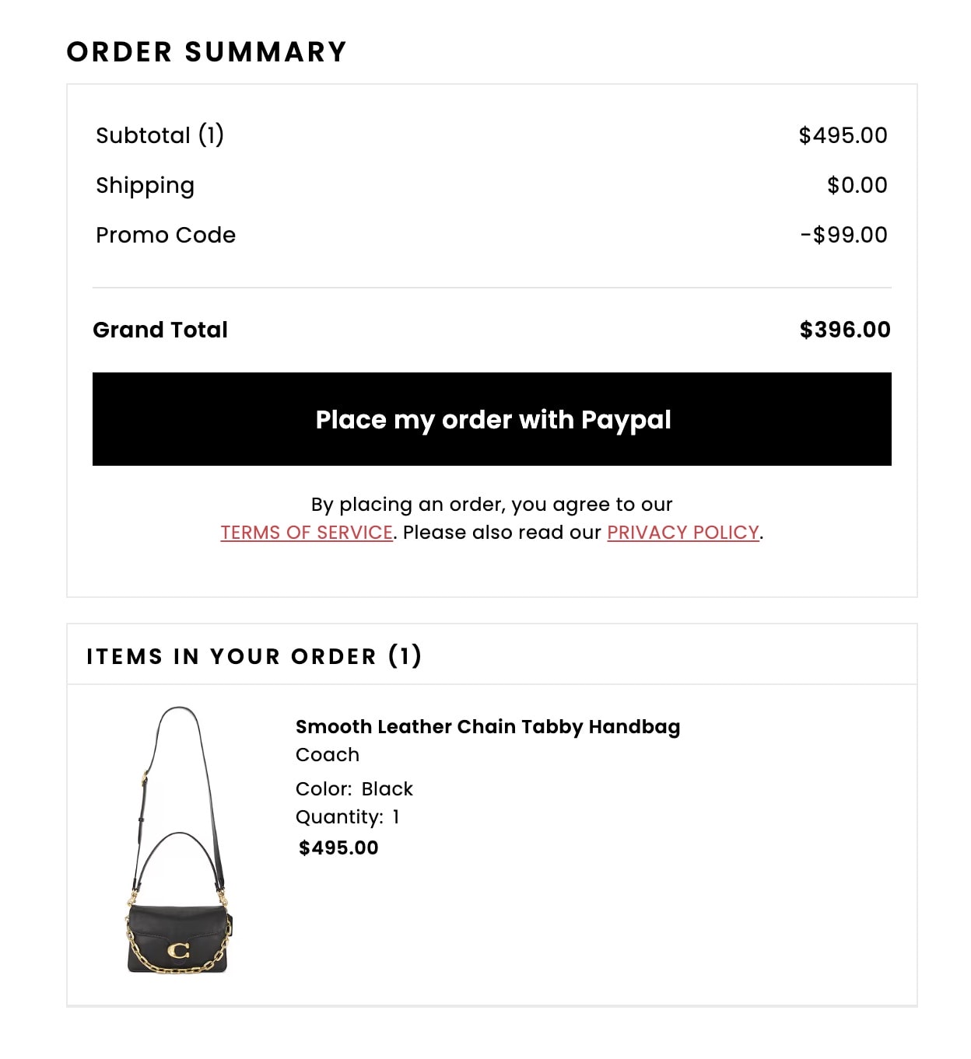Open the Terms of Service link
The height and width of the screenshot is (1059, 971).
click(307, 533)
